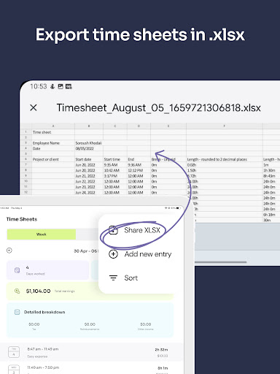Select the $1,104.00 total earnings value
This screenshot has height=374, width=280.
pos(38,291)
